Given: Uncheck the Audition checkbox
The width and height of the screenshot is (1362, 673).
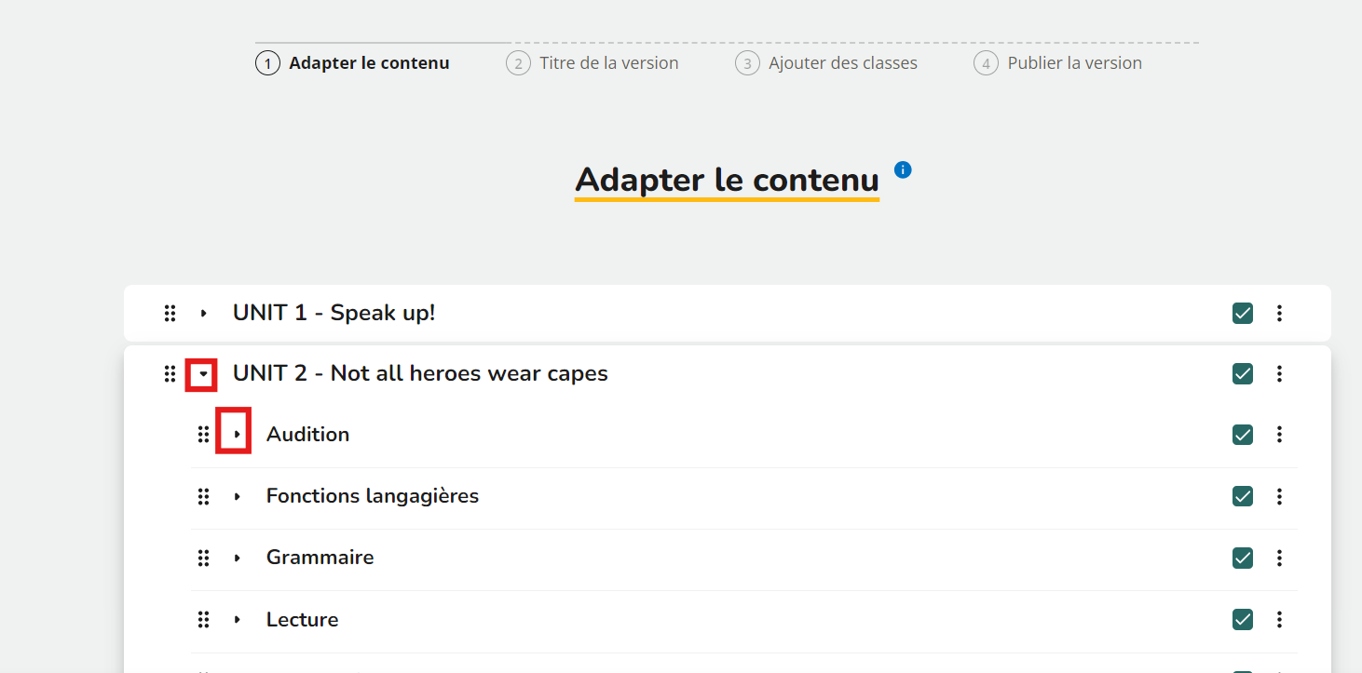Looking at the screenshot, I should (x=1243, y=435).
